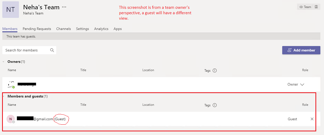
Task: Click the Location column header under Owners
Action: coord(148,70)
